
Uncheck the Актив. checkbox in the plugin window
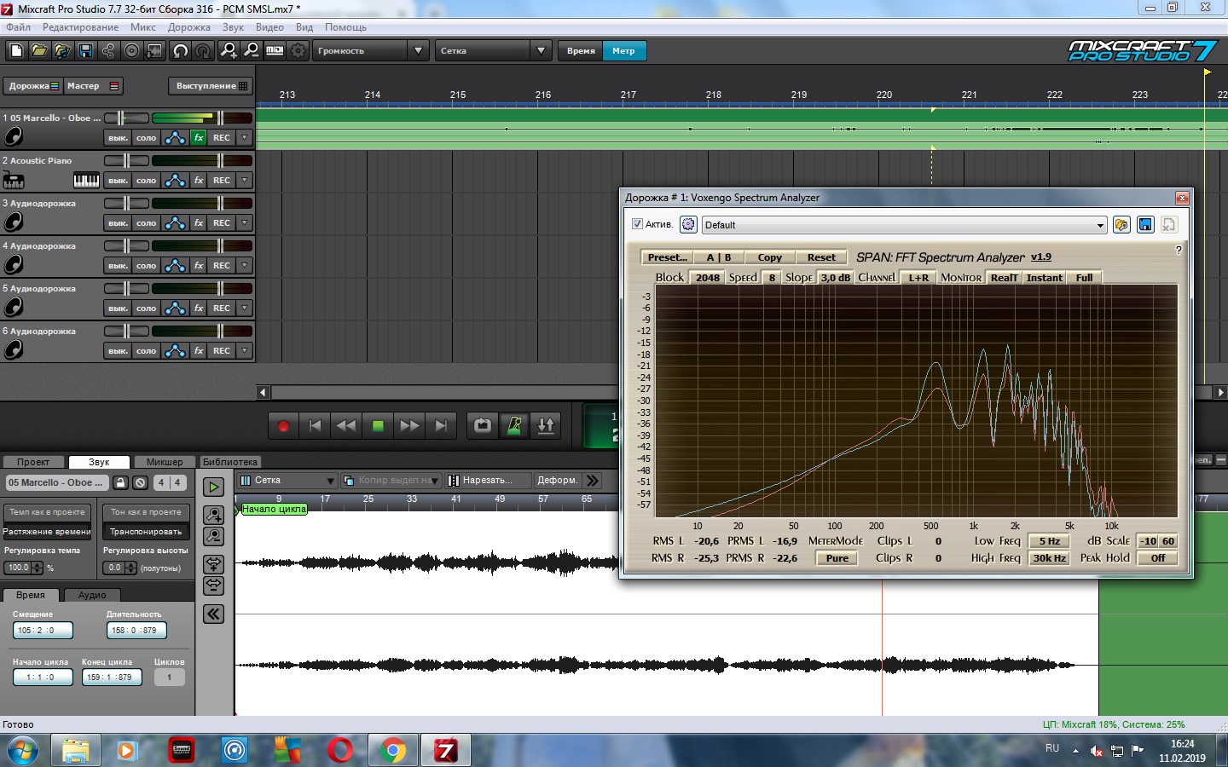637,224
